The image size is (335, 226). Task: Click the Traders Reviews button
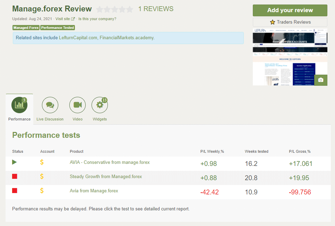tap(290, 22)
